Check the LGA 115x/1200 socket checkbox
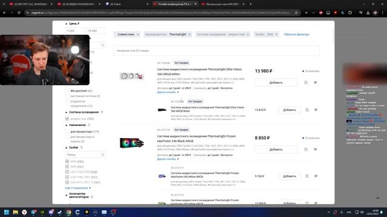 point(67,172)
